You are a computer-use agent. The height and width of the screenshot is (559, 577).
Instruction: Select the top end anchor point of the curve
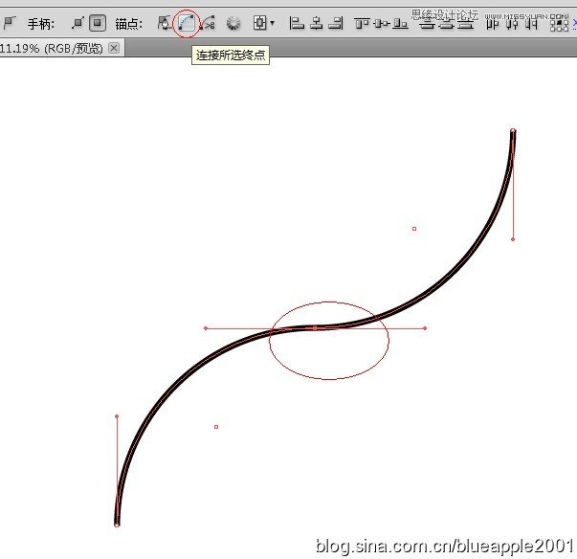(513, 130)
